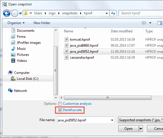
Task: Sort files by Date modified column
Action: (121, 31)
